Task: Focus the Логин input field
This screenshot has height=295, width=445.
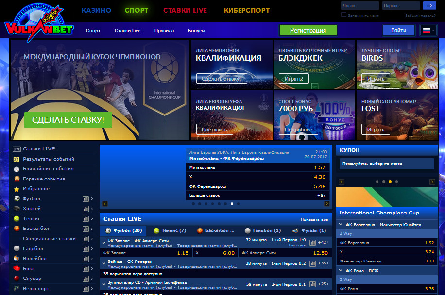Action: pyautogui.click(x=360, y=6)
